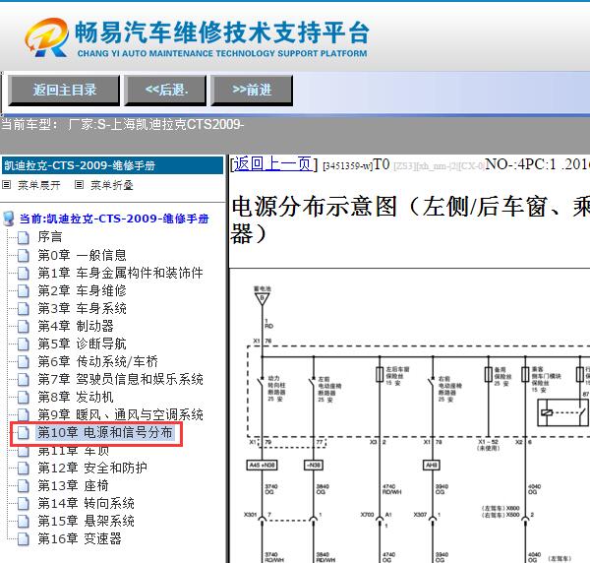Viewport: 590px width, 563px height.
Task: Open 第3章 车身系统
Action: (82, 308)
